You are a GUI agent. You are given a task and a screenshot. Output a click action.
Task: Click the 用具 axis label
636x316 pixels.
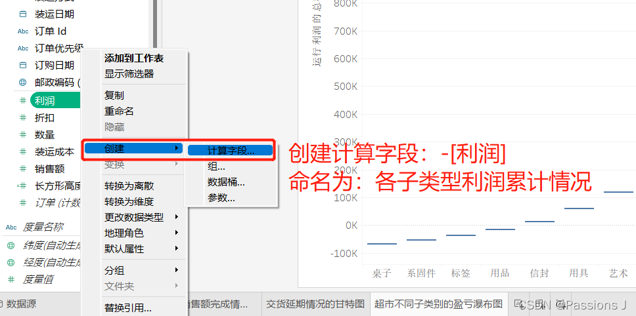(579, 273)
